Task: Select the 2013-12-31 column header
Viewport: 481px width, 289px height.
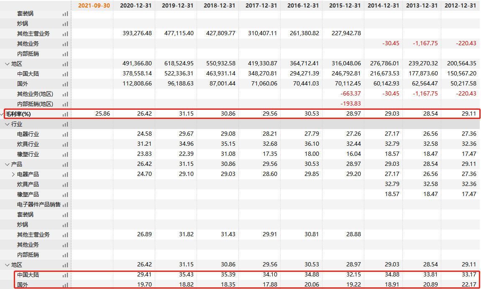Action: [422, 5]
